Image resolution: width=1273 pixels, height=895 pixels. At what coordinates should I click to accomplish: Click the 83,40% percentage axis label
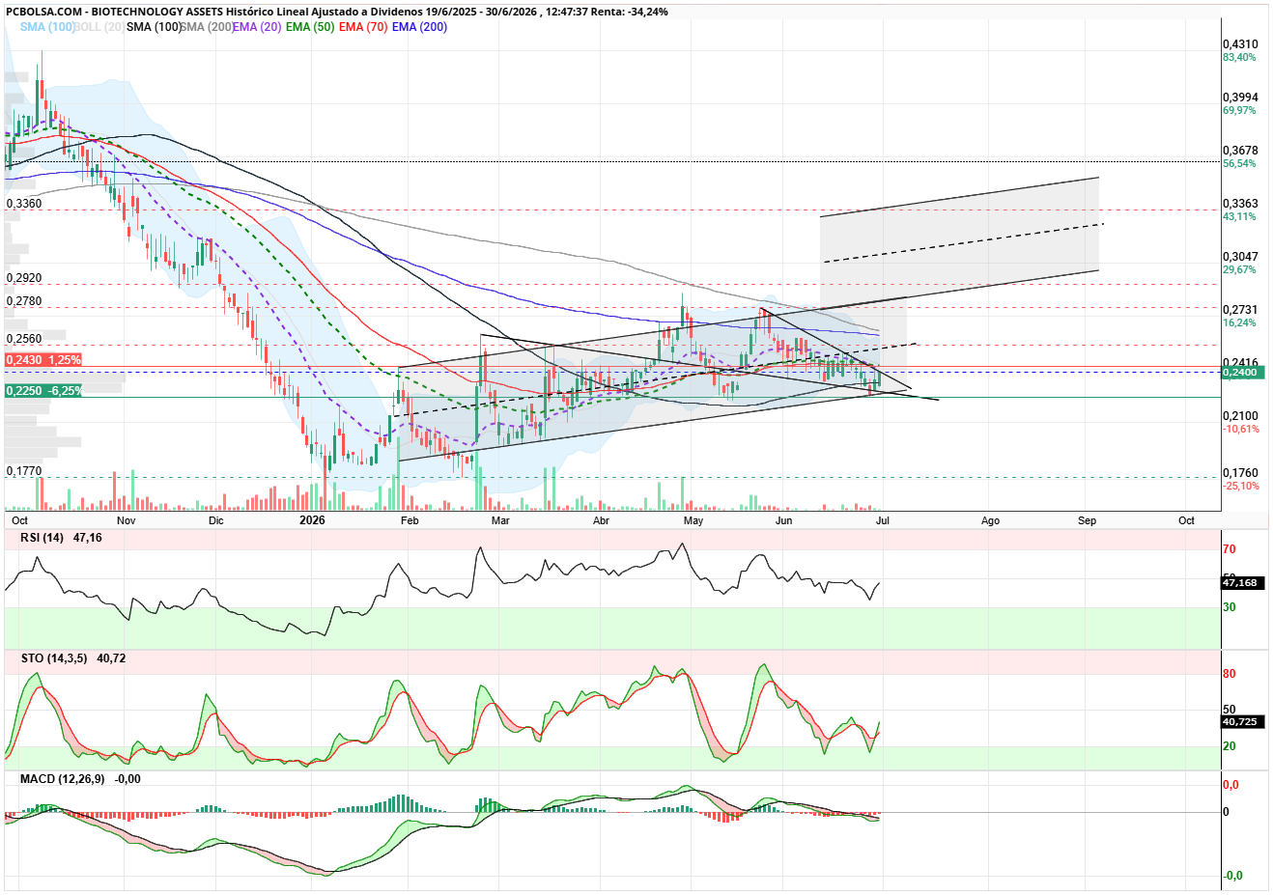click(x=1239, y=58)
